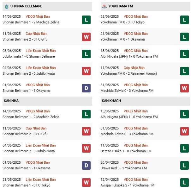Open the Cúp Nhật Bản link dated 11/06/2025 for Yokohama FM
The image size is (191, 189).
pyautogui.click(x=134, y=68)
